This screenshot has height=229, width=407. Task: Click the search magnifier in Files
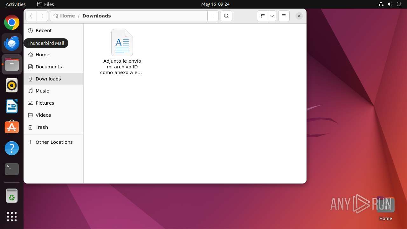click(226, 16)
